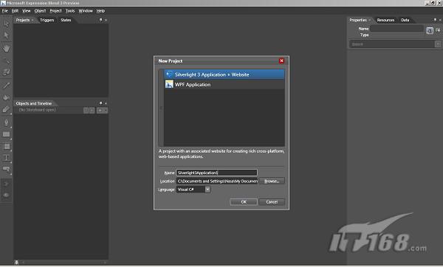Click the project Location path field
Viewport: 443px width, 267px height.
click(x=216, y=181)
